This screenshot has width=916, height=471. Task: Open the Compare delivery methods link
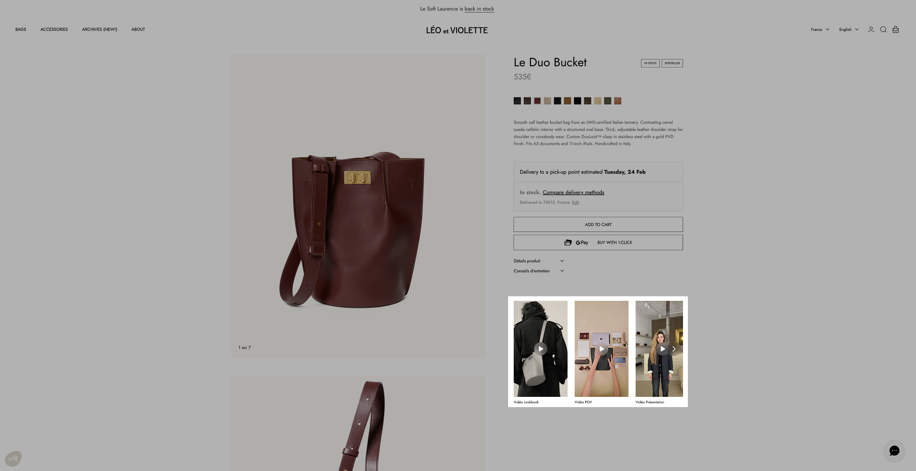(573, 193)
